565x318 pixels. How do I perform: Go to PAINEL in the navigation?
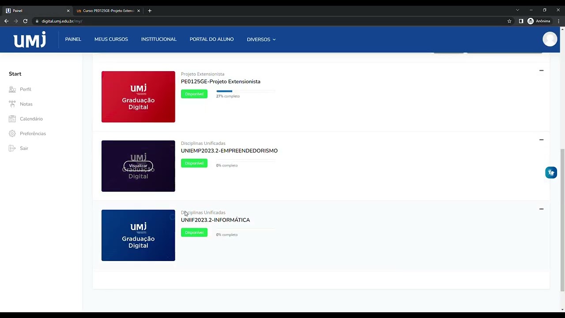[x=73, y=39]
